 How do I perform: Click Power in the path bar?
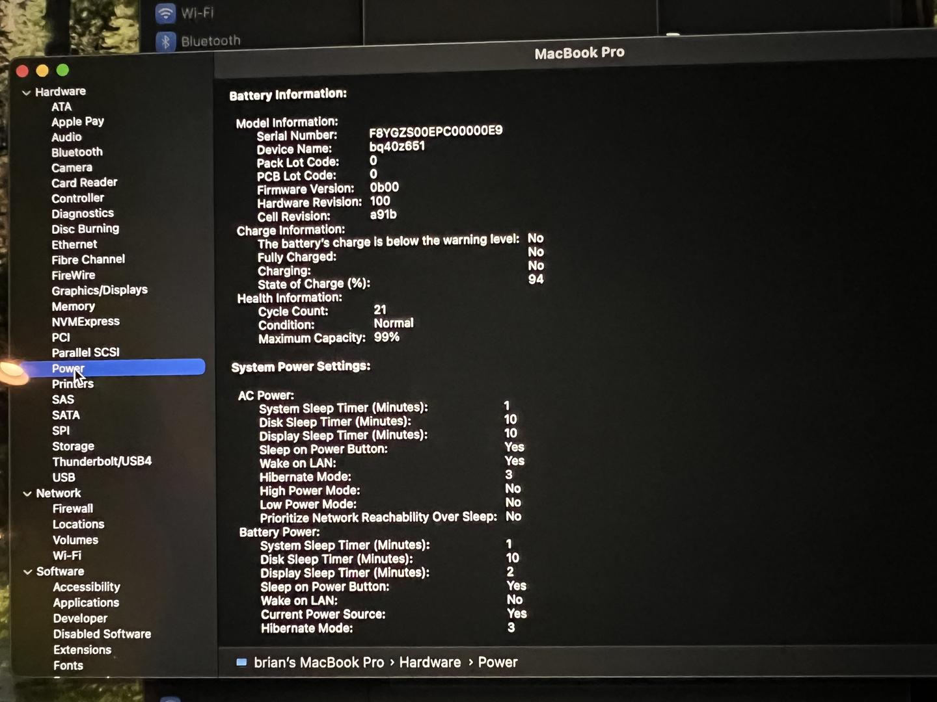[x=498, y=662]
